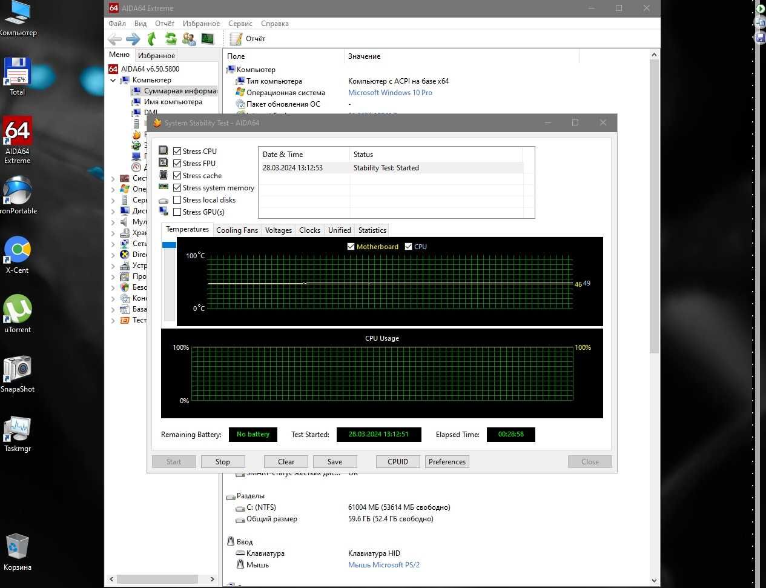Click the Forward arrow in AIDA64 toolbar
Screen dimensions: 766x588
point(133,39)
